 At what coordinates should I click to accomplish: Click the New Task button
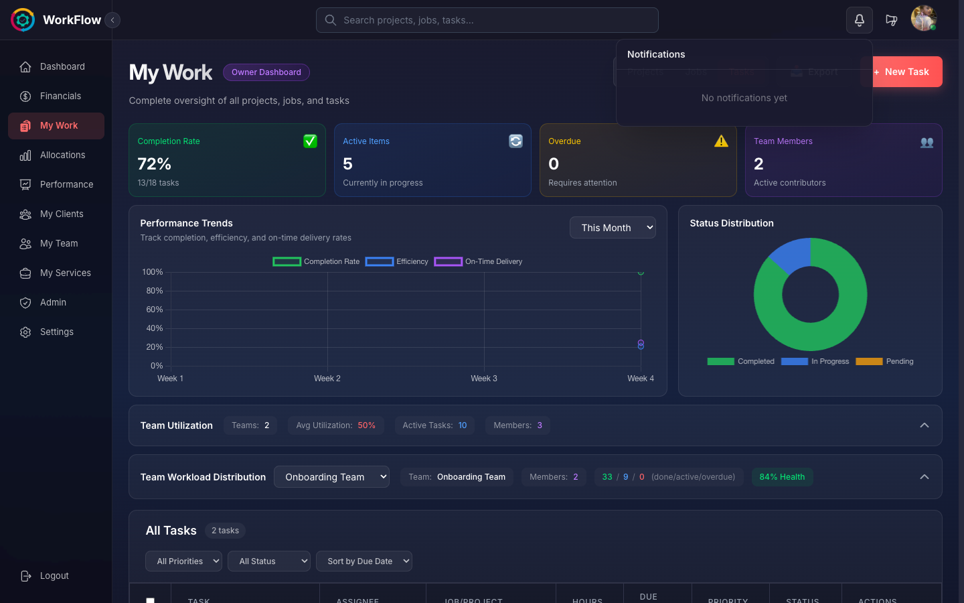click(x=906, y=72)
